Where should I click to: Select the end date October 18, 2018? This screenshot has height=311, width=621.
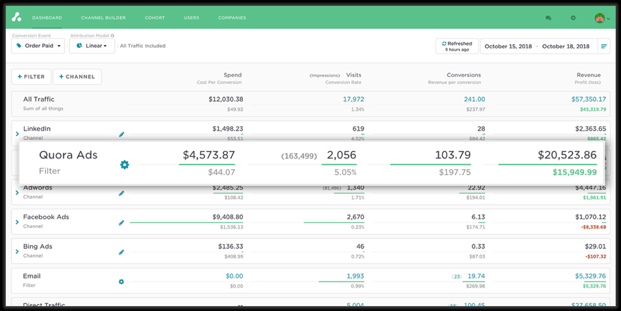click(x=566, y=46)
